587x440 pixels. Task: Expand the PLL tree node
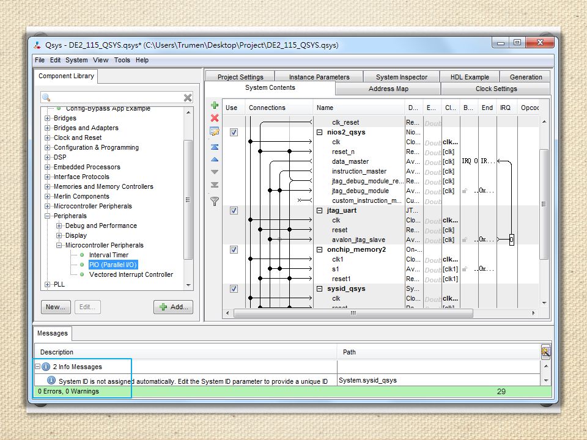tap(47, 284)
